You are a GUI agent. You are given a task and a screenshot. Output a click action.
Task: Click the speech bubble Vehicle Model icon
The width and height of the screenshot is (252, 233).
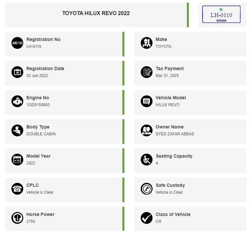(x=147, y=101)
